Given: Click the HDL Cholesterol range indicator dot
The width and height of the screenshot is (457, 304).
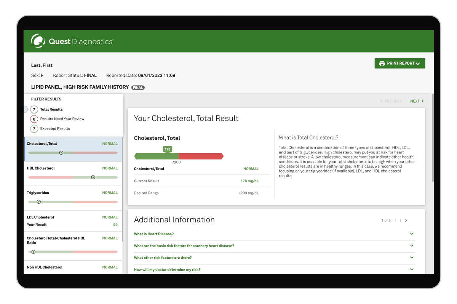Looking at the screenshot, I should click(x=93, y=177).
